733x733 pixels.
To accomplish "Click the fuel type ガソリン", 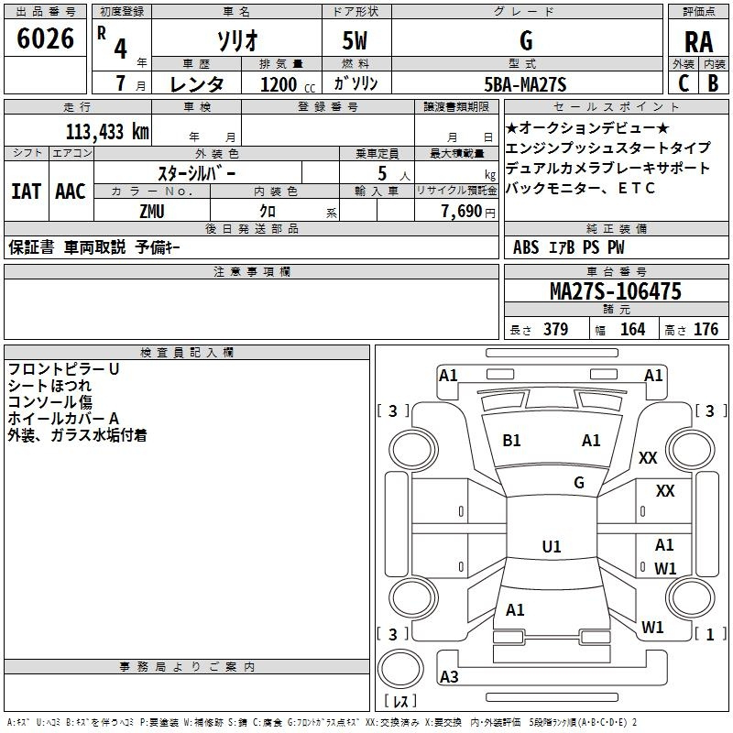I will (x=356, y=83).
